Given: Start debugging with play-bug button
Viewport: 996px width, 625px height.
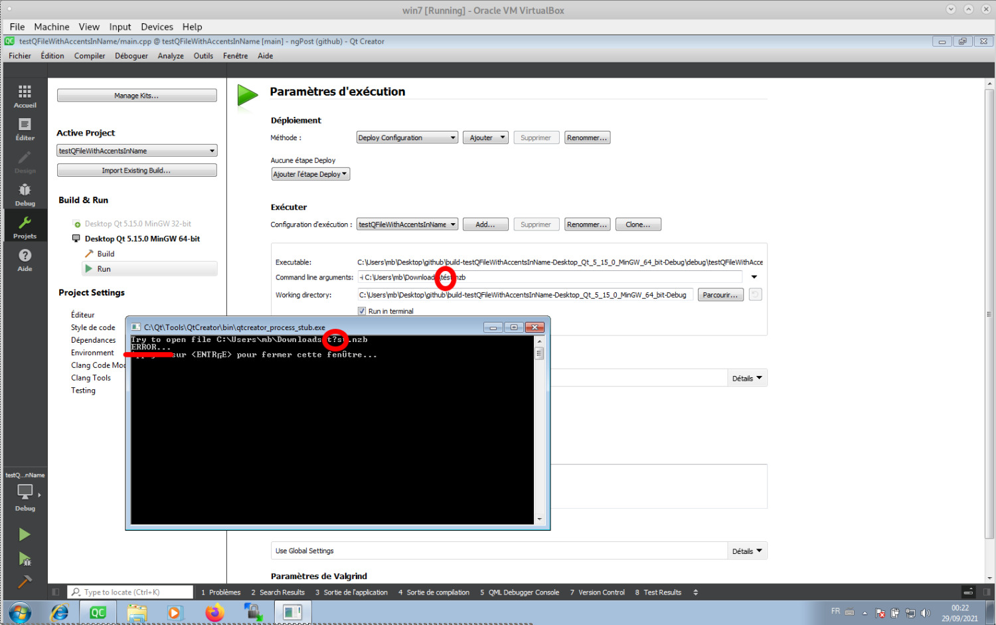Looking at the screenshot, I should coord(25,559).
